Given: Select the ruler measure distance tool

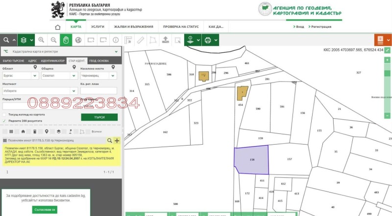Looking at the screenshot, I should [x=141, y=40].
